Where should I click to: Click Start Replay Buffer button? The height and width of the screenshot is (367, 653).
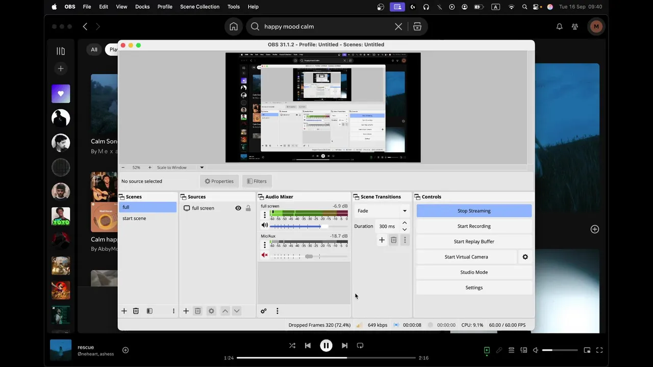[x=474, y=242]
